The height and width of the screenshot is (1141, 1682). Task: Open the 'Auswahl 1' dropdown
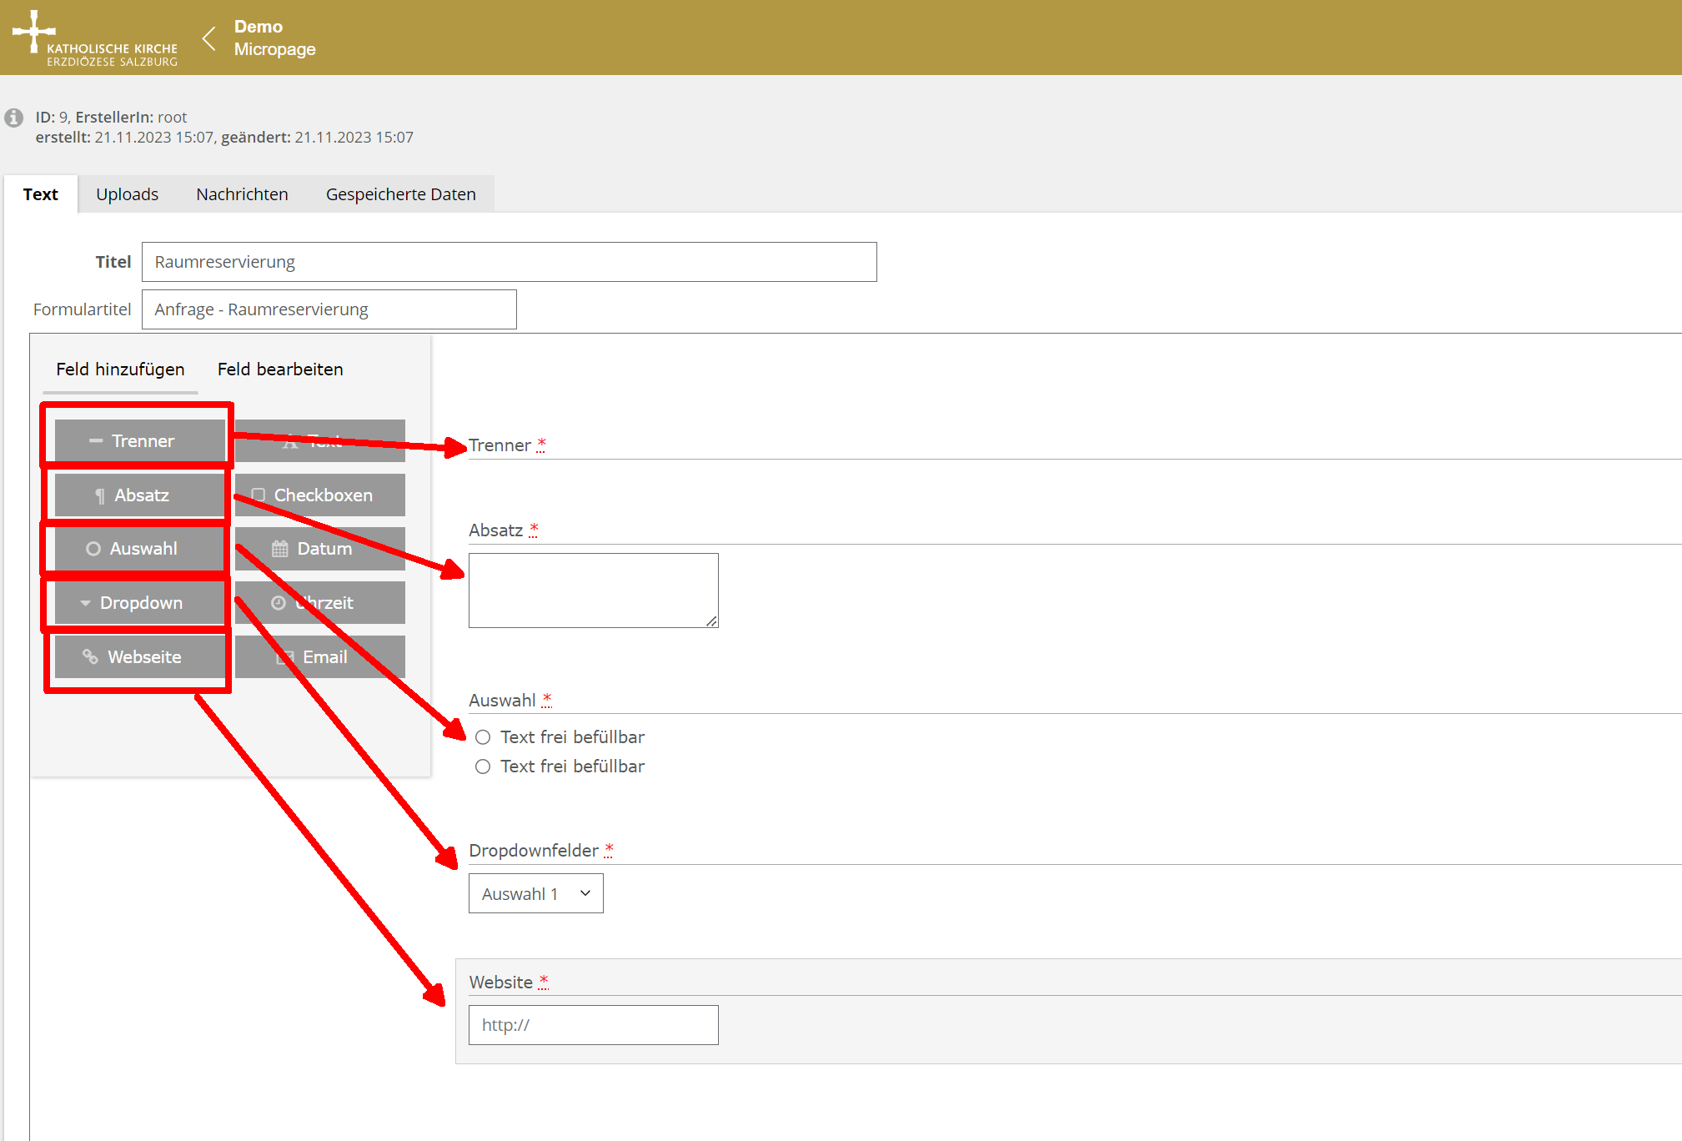click(535, 893)
